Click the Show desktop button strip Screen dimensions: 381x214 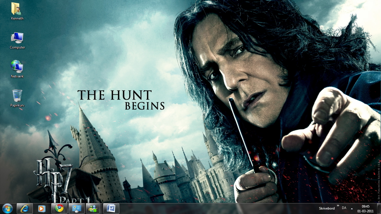[379, 208]
